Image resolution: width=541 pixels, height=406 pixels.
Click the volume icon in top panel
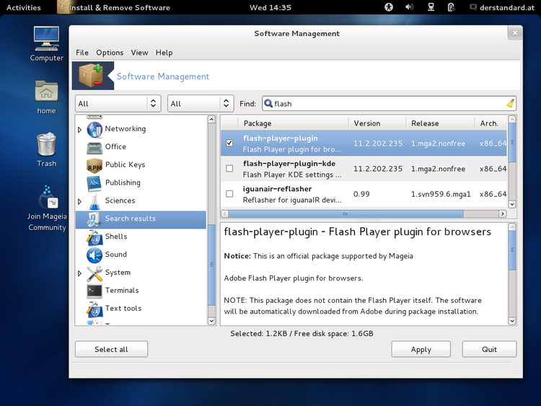tap(410, 7)
